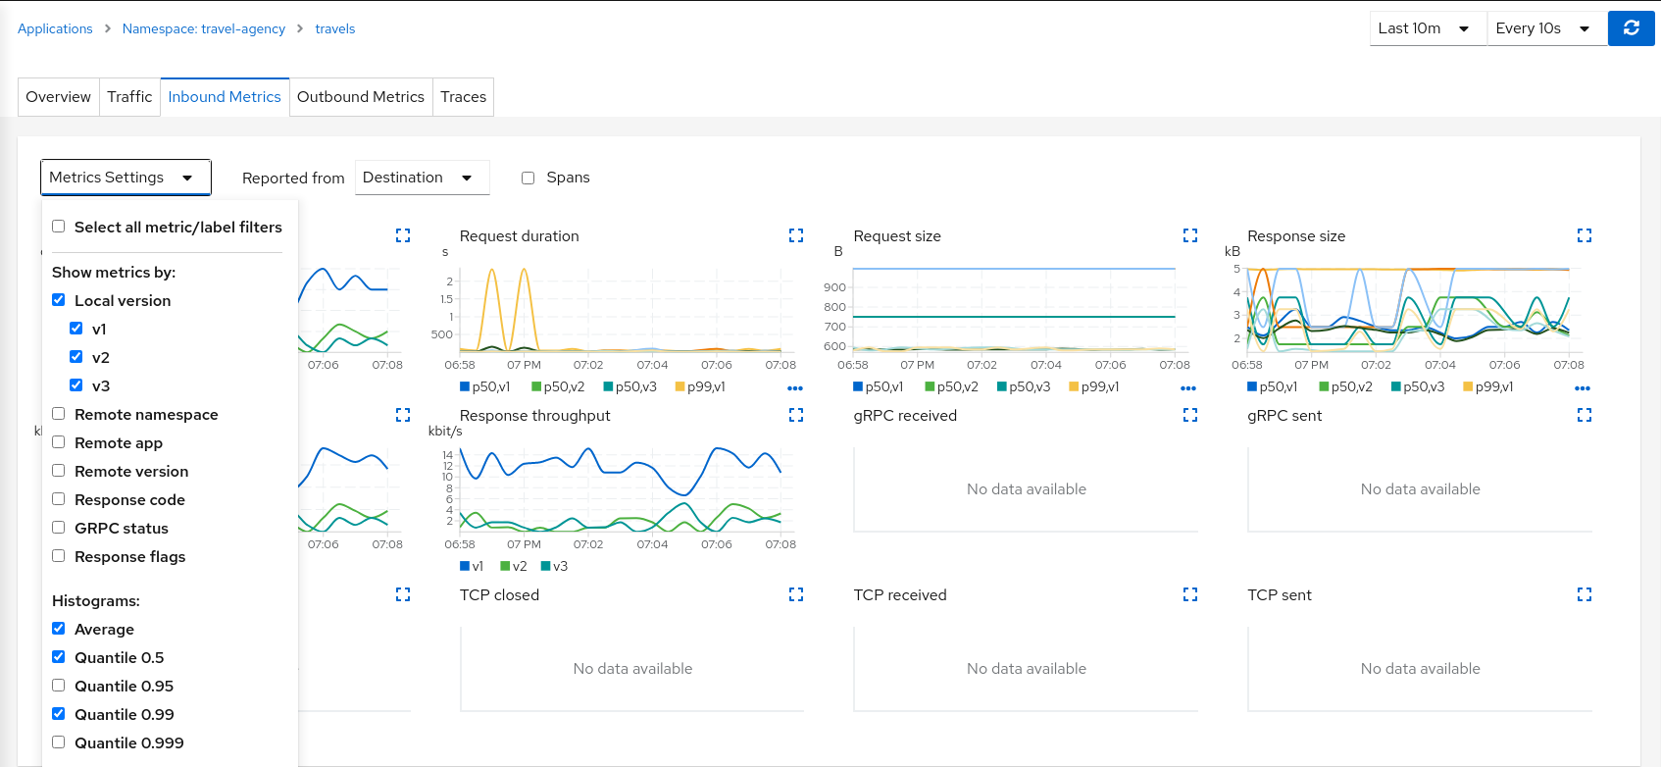Open more legend items under Request duration
Viewport: 1661px width, 767px height.
tap(795, 388)
